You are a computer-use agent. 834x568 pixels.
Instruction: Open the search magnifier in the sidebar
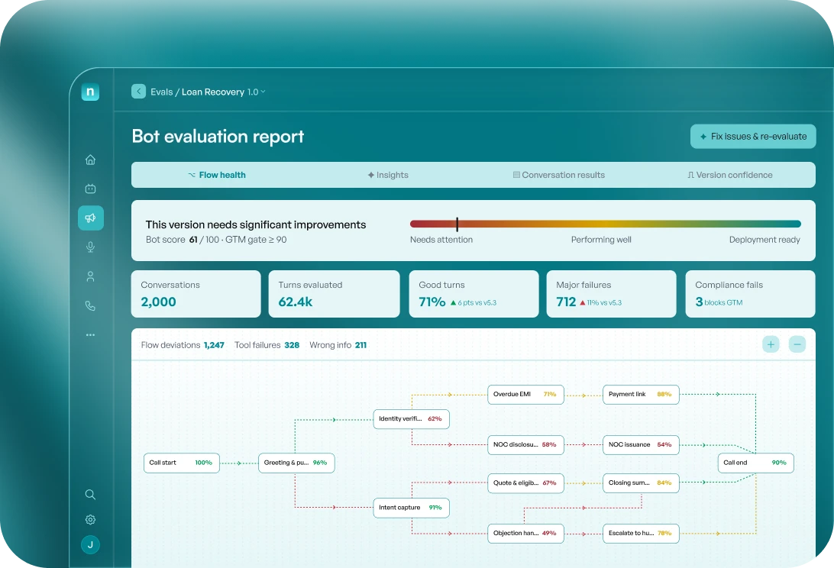tap(90, 495)
